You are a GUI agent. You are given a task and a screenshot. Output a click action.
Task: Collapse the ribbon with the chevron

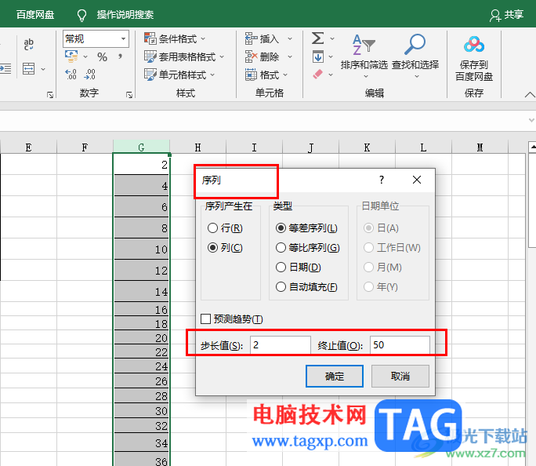[531, 94]
